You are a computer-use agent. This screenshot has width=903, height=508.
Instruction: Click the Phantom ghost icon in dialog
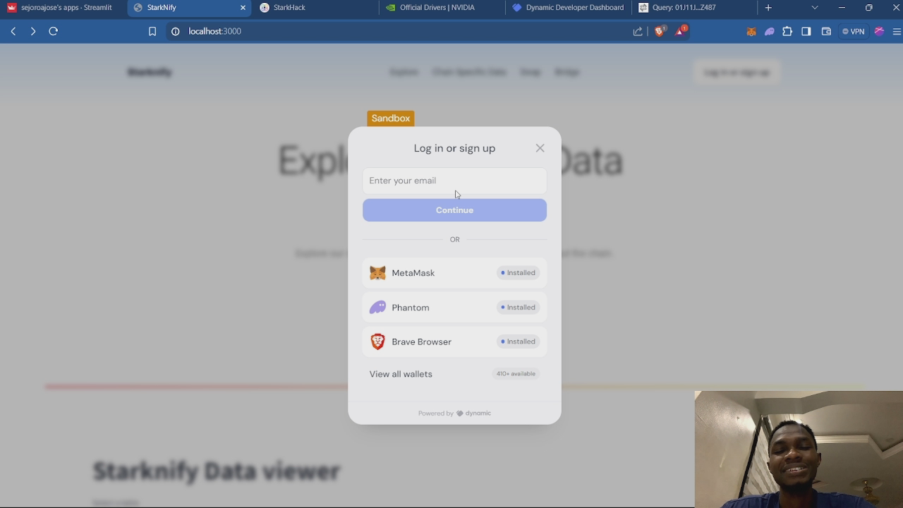(x=377, y=308)
